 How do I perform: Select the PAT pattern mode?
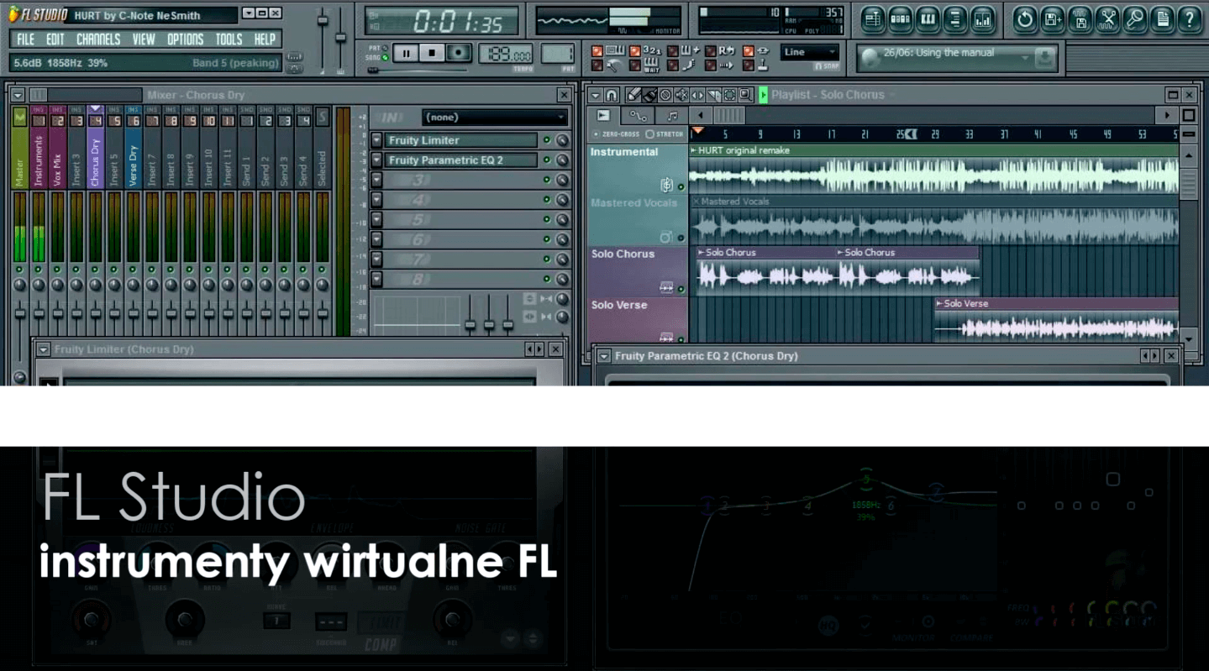[x=378, y=49]
